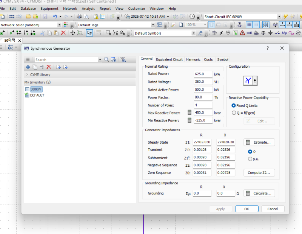Click the Undo arrow in main toolbar
Viewport: 302px width, 234px height.
tap(55, 17)
